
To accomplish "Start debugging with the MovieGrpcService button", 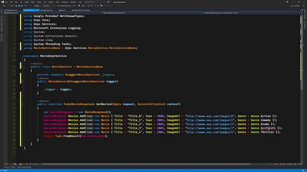I will [64, 6].
